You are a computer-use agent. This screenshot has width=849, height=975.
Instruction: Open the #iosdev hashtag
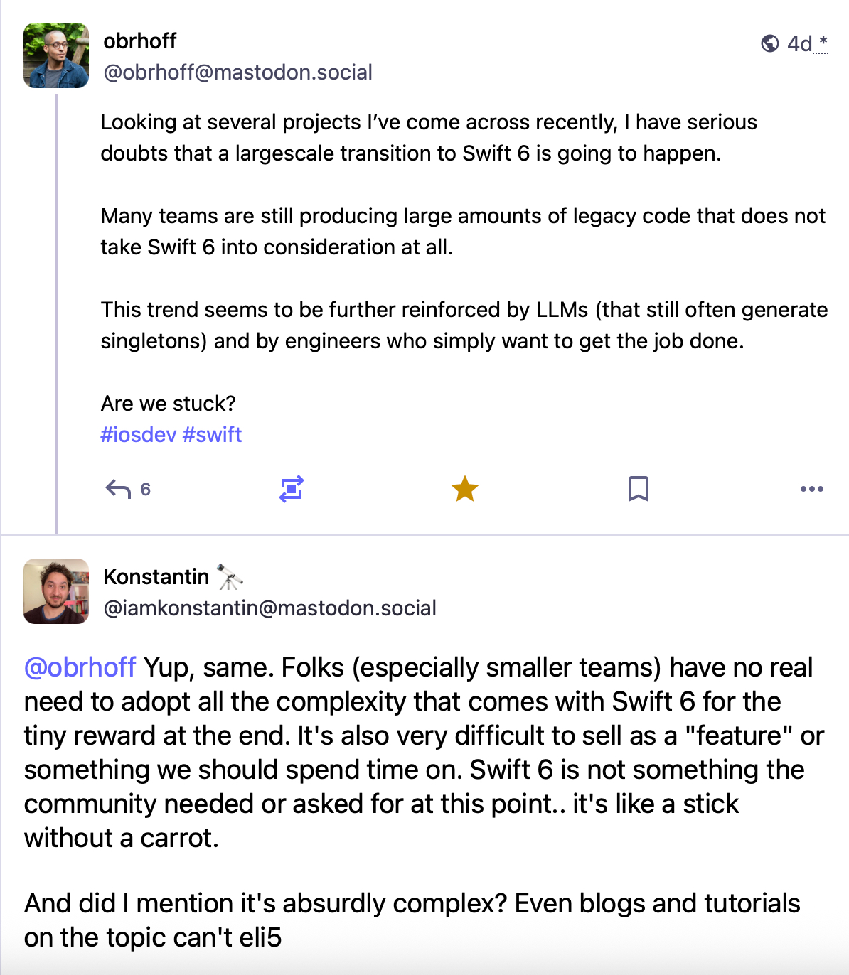pos(138,435)
